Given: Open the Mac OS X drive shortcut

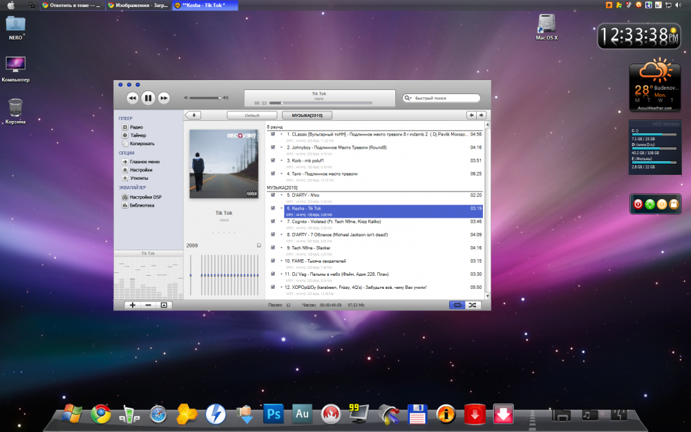Looking at the screenshot, I should (x=547, y=28).
